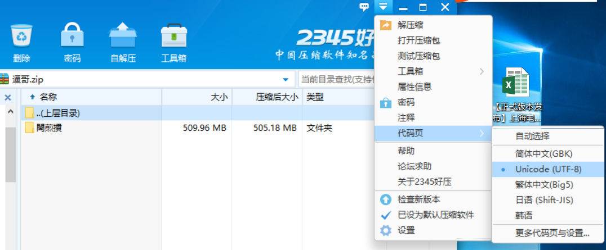The height and width of the screenshot is (250, 606).
Task: Click the 509.96 MB size cell
Action: point(204,128)
